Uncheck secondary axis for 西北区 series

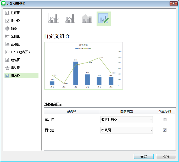pyautogui.click(x=165, y=130)
